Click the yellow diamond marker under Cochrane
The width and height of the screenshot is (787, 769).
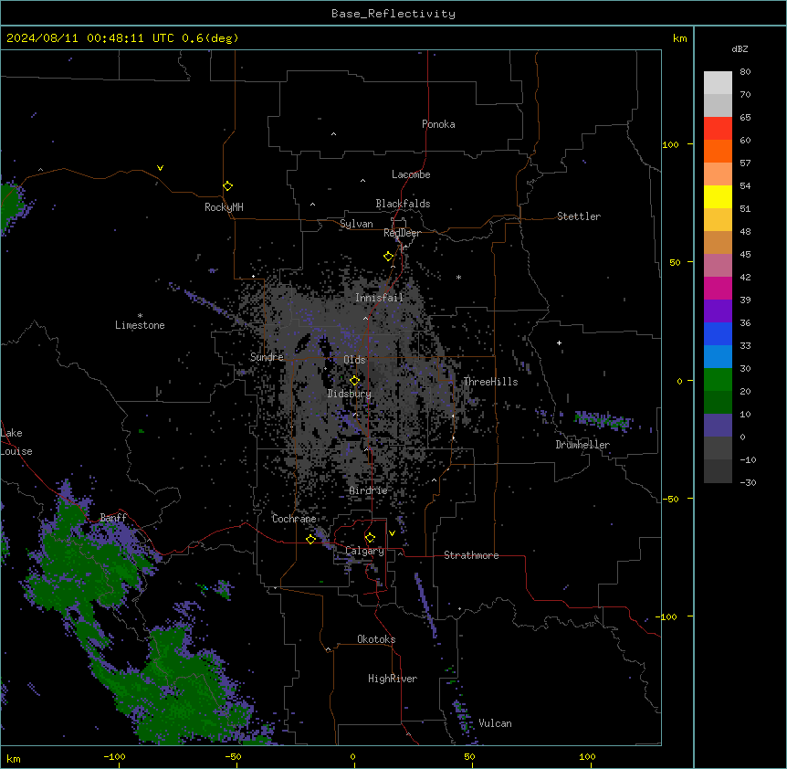310,539
